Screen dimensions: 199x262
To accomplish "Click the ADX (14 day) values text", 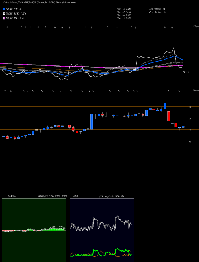I will point(111,196).
